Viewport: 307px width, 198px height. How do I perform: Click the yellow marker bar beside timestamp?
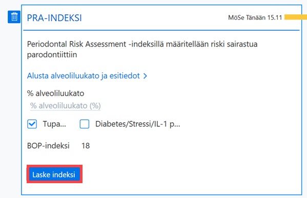[296, 17]
